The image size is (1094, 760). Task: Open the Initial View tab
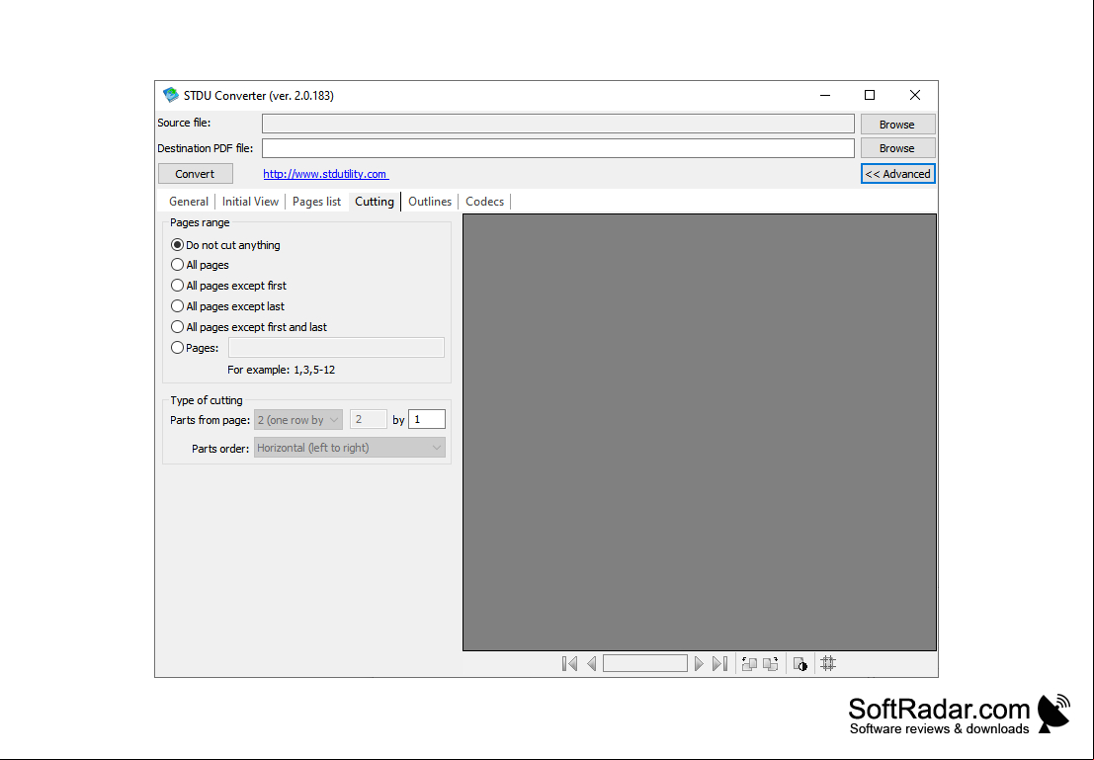[x=250, y=201]
